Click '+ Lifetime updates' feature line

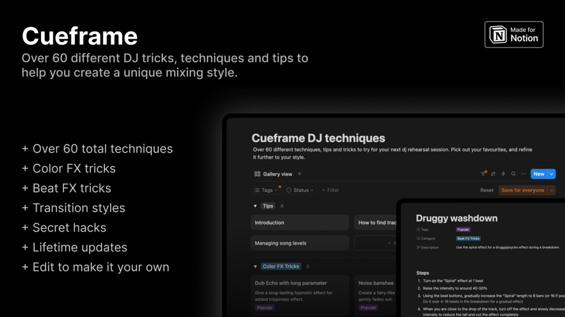(75, 247)
